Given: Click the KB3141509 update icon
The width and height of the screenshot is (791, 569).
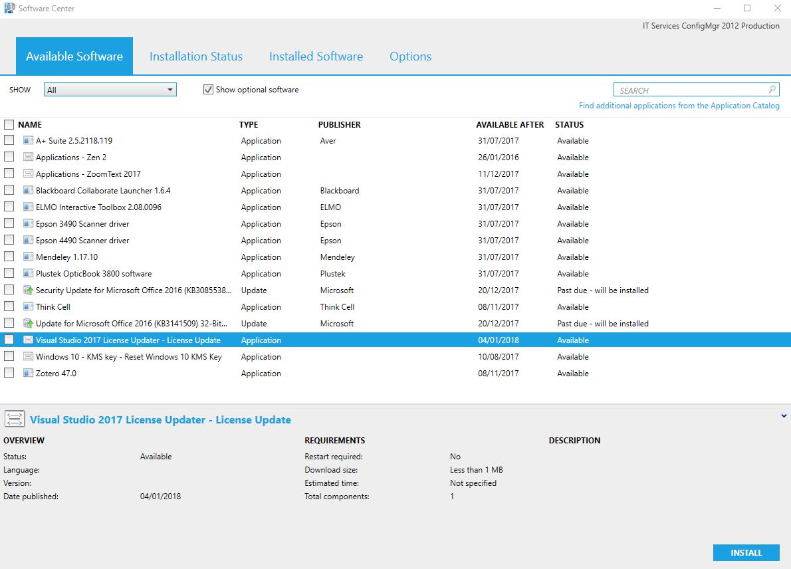Looking at the screenshot, I should (28, 323).
